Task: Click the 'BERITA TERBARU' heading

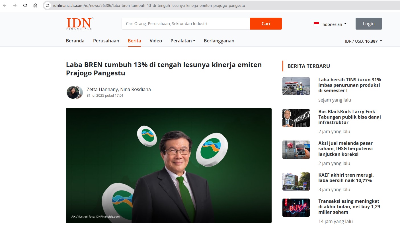Action: [x=309, y=66]
